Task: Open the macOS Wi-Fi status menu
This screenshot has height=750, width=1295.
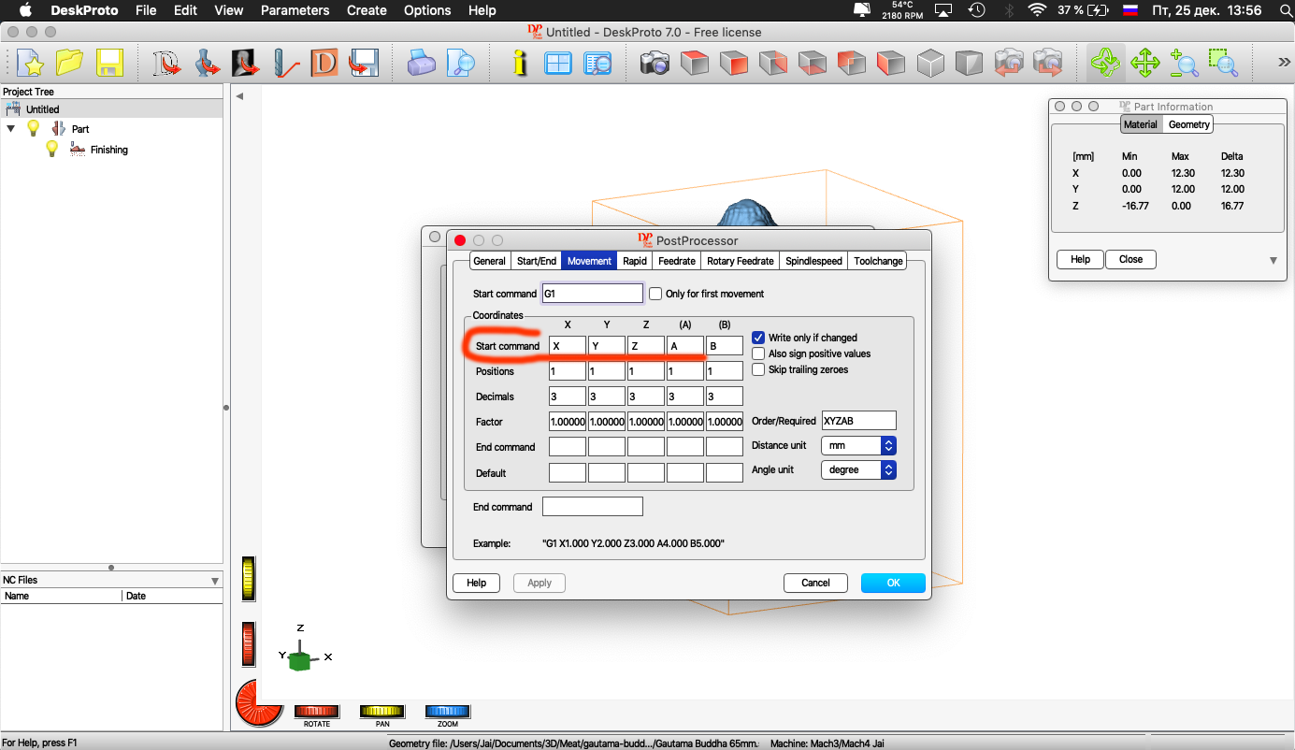Action: (x=1036, y=10)
